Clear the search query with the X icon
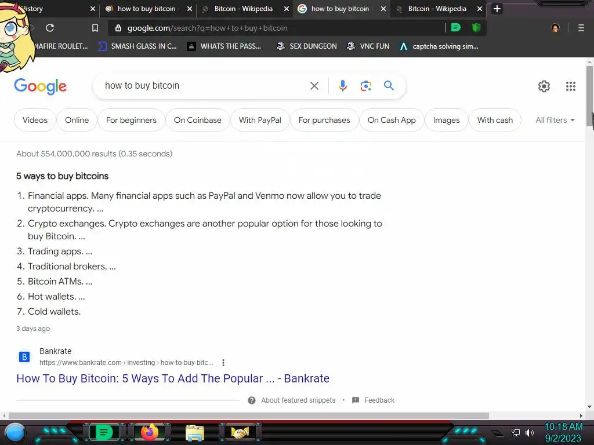 tap(314, 86)
